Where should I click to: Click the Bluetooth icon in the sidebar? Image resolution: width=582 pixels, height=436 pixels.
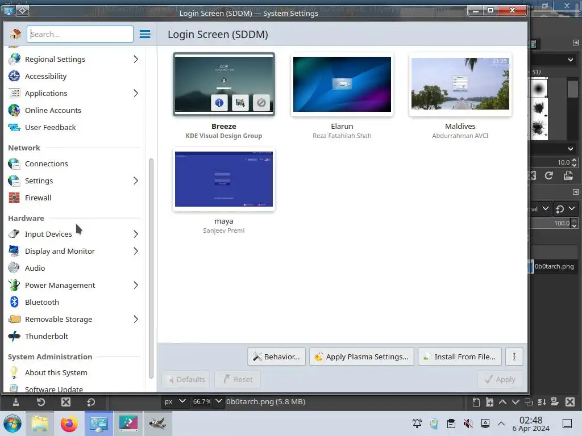pyautogui.click(x=14, y=302)
